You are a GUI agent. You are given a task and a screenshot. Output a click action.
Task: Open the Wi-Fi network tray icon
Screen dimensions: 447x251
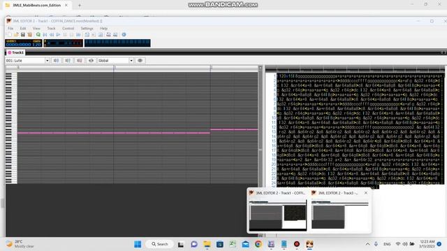point(398,244)
